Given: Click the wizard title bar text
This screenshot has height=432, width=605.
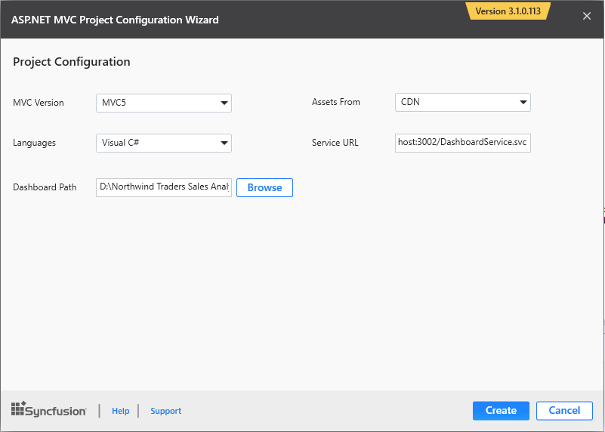Looking at the screenshot, I should coord(115,20).
